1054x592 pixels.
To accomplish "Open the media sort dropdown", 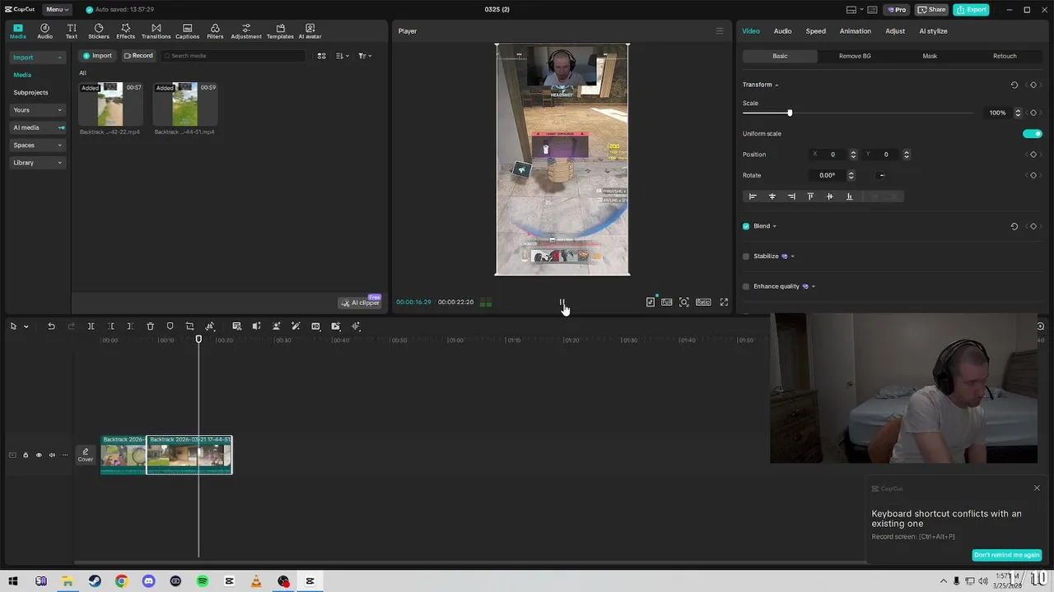I will point(343,56).
